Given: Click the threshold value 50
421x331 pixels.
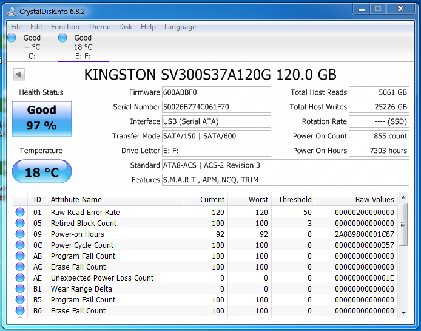Looking at the screenshot, I should click(x=307, y=212).
